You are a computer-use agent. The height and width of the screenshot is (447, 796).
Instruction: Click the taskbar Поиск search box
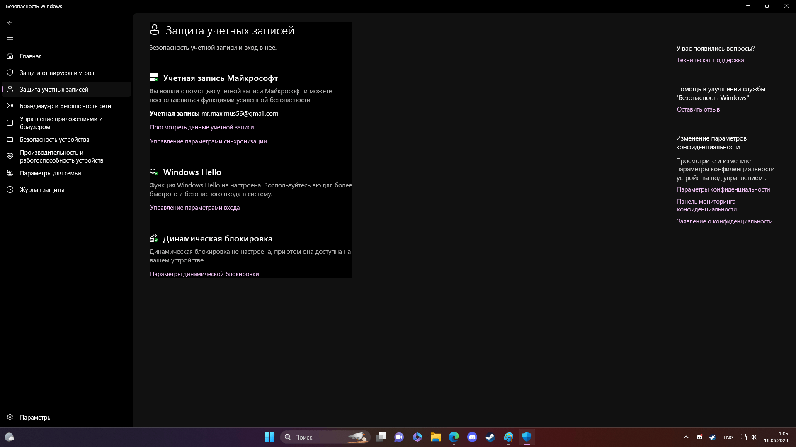(325, 437)
